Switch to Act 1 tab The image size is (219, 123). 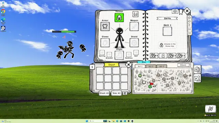click(140, 66)
